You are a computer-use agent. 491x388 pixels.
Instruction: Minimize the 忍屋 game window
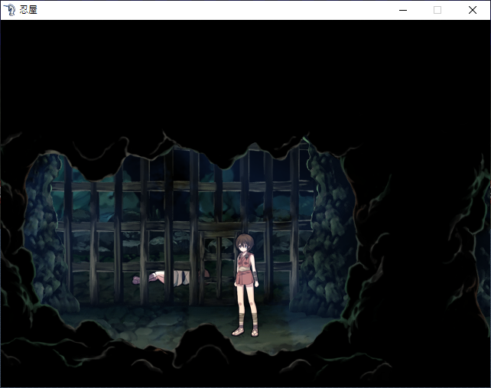click(x=403, y=10)
